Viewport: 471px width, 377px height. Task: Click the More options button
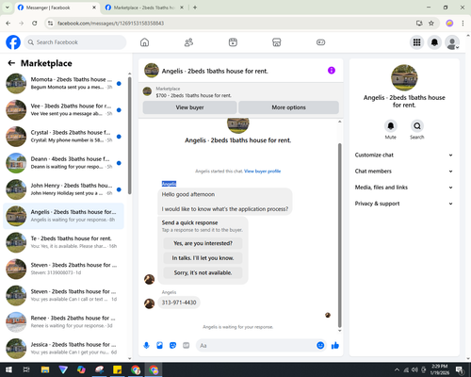pyautogui.click(x=288, y=107)
